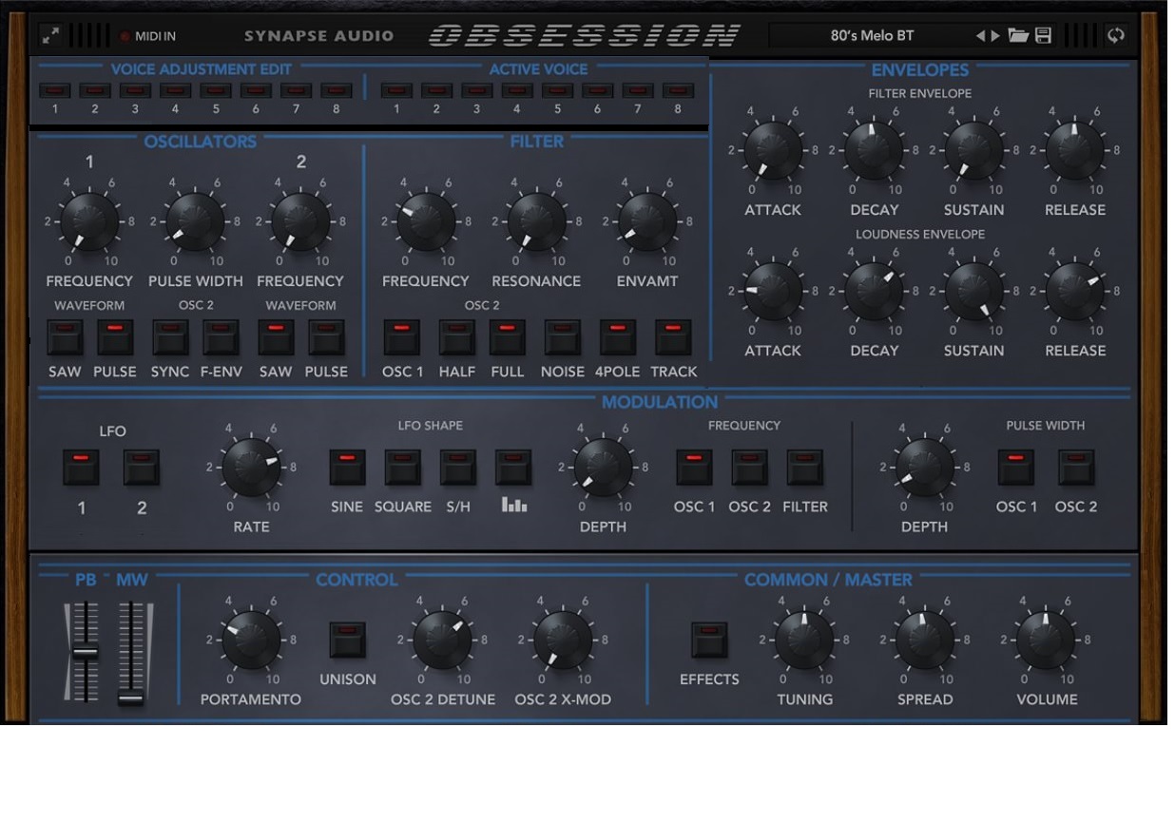Toggle filter OSC 2 HALF button
This screenshot has height=823, width=1175.
pos(457,337)
